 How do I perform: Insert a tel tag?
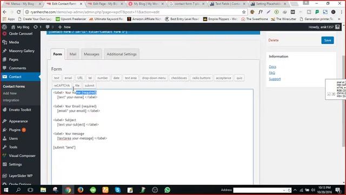pos(90,78)
